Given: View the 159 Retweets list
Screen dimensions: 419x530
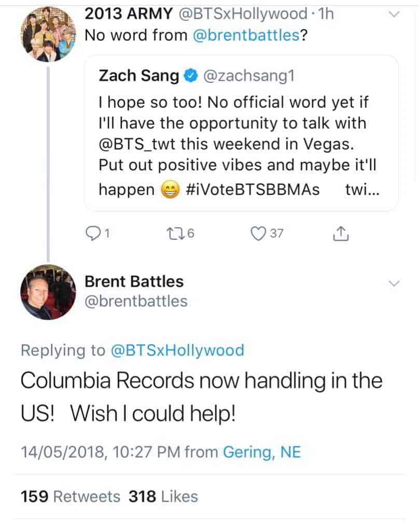Looking at the screenshot, I should click(70, 496).
